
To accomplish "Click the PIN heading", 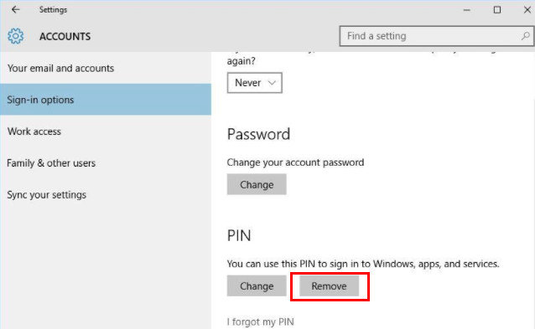I will pyautogui.click(x=239, y=236).
